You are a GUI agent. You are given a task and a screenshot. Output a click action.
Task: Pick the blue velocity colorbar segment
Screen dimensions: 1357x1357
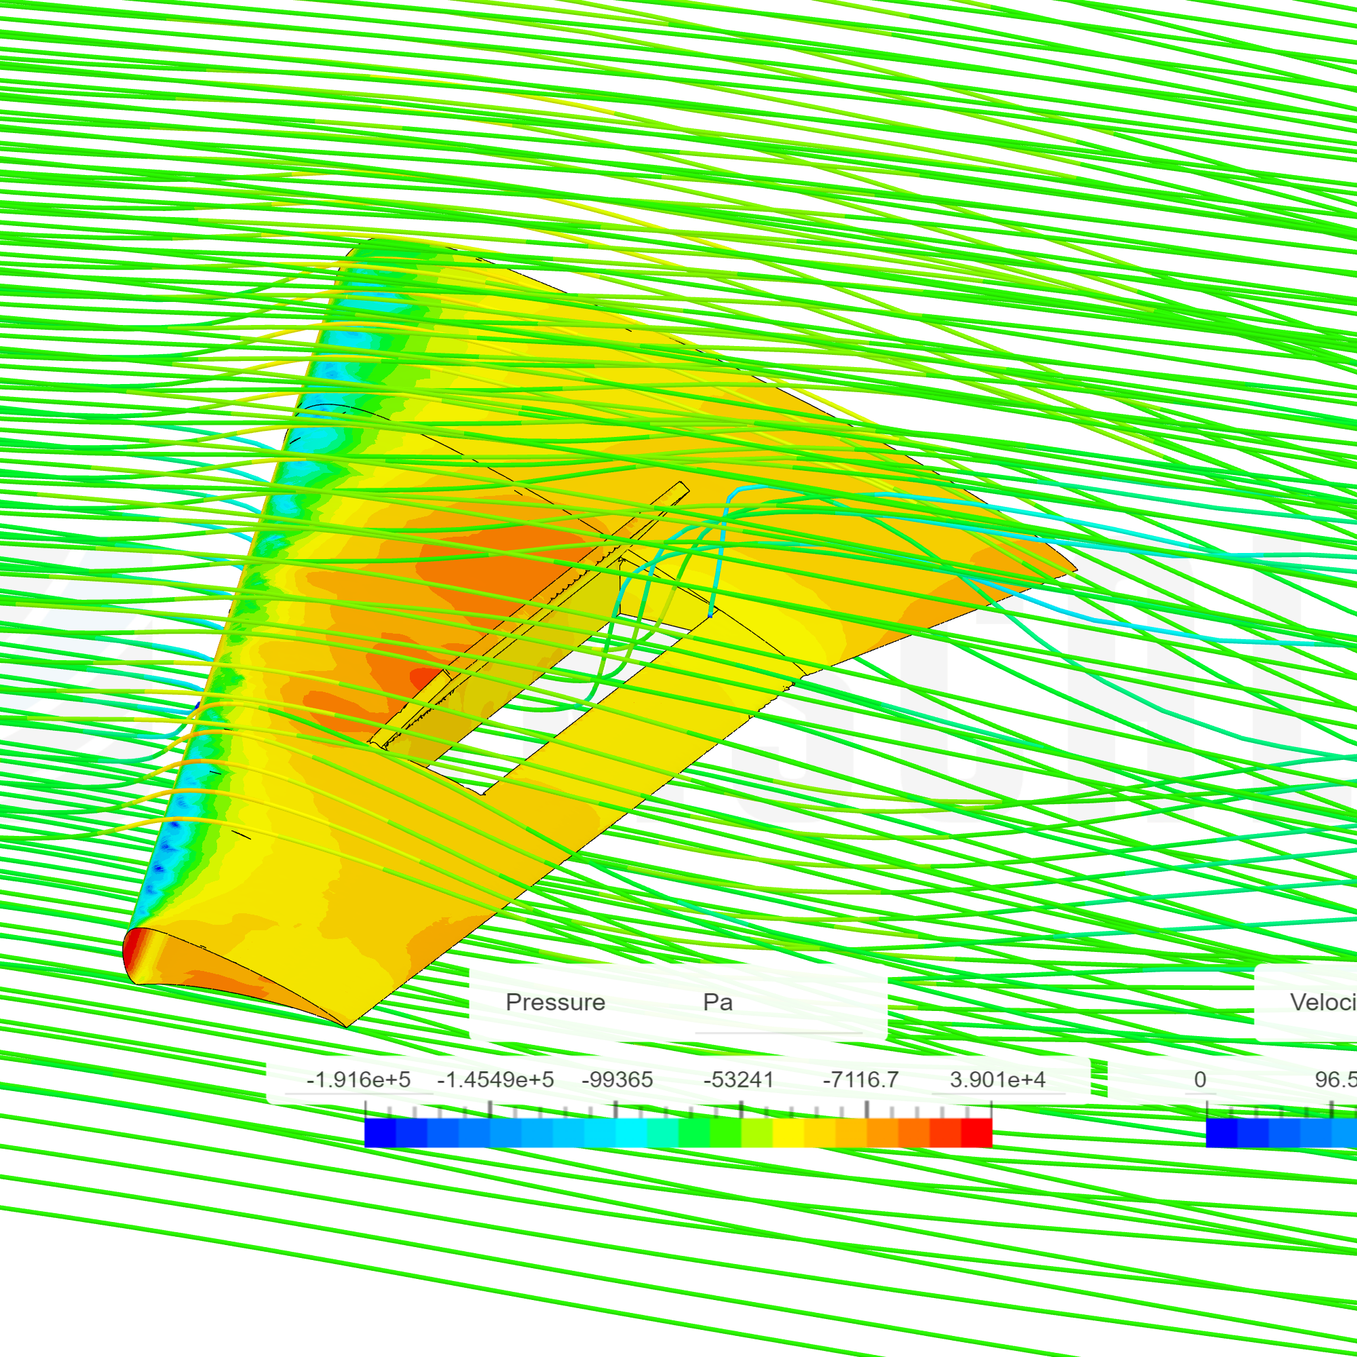point(1222,1132)
